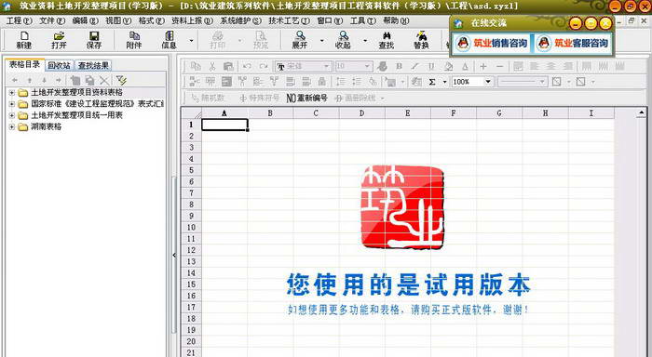Open the 附件 attachment tool

click(134, 40)
